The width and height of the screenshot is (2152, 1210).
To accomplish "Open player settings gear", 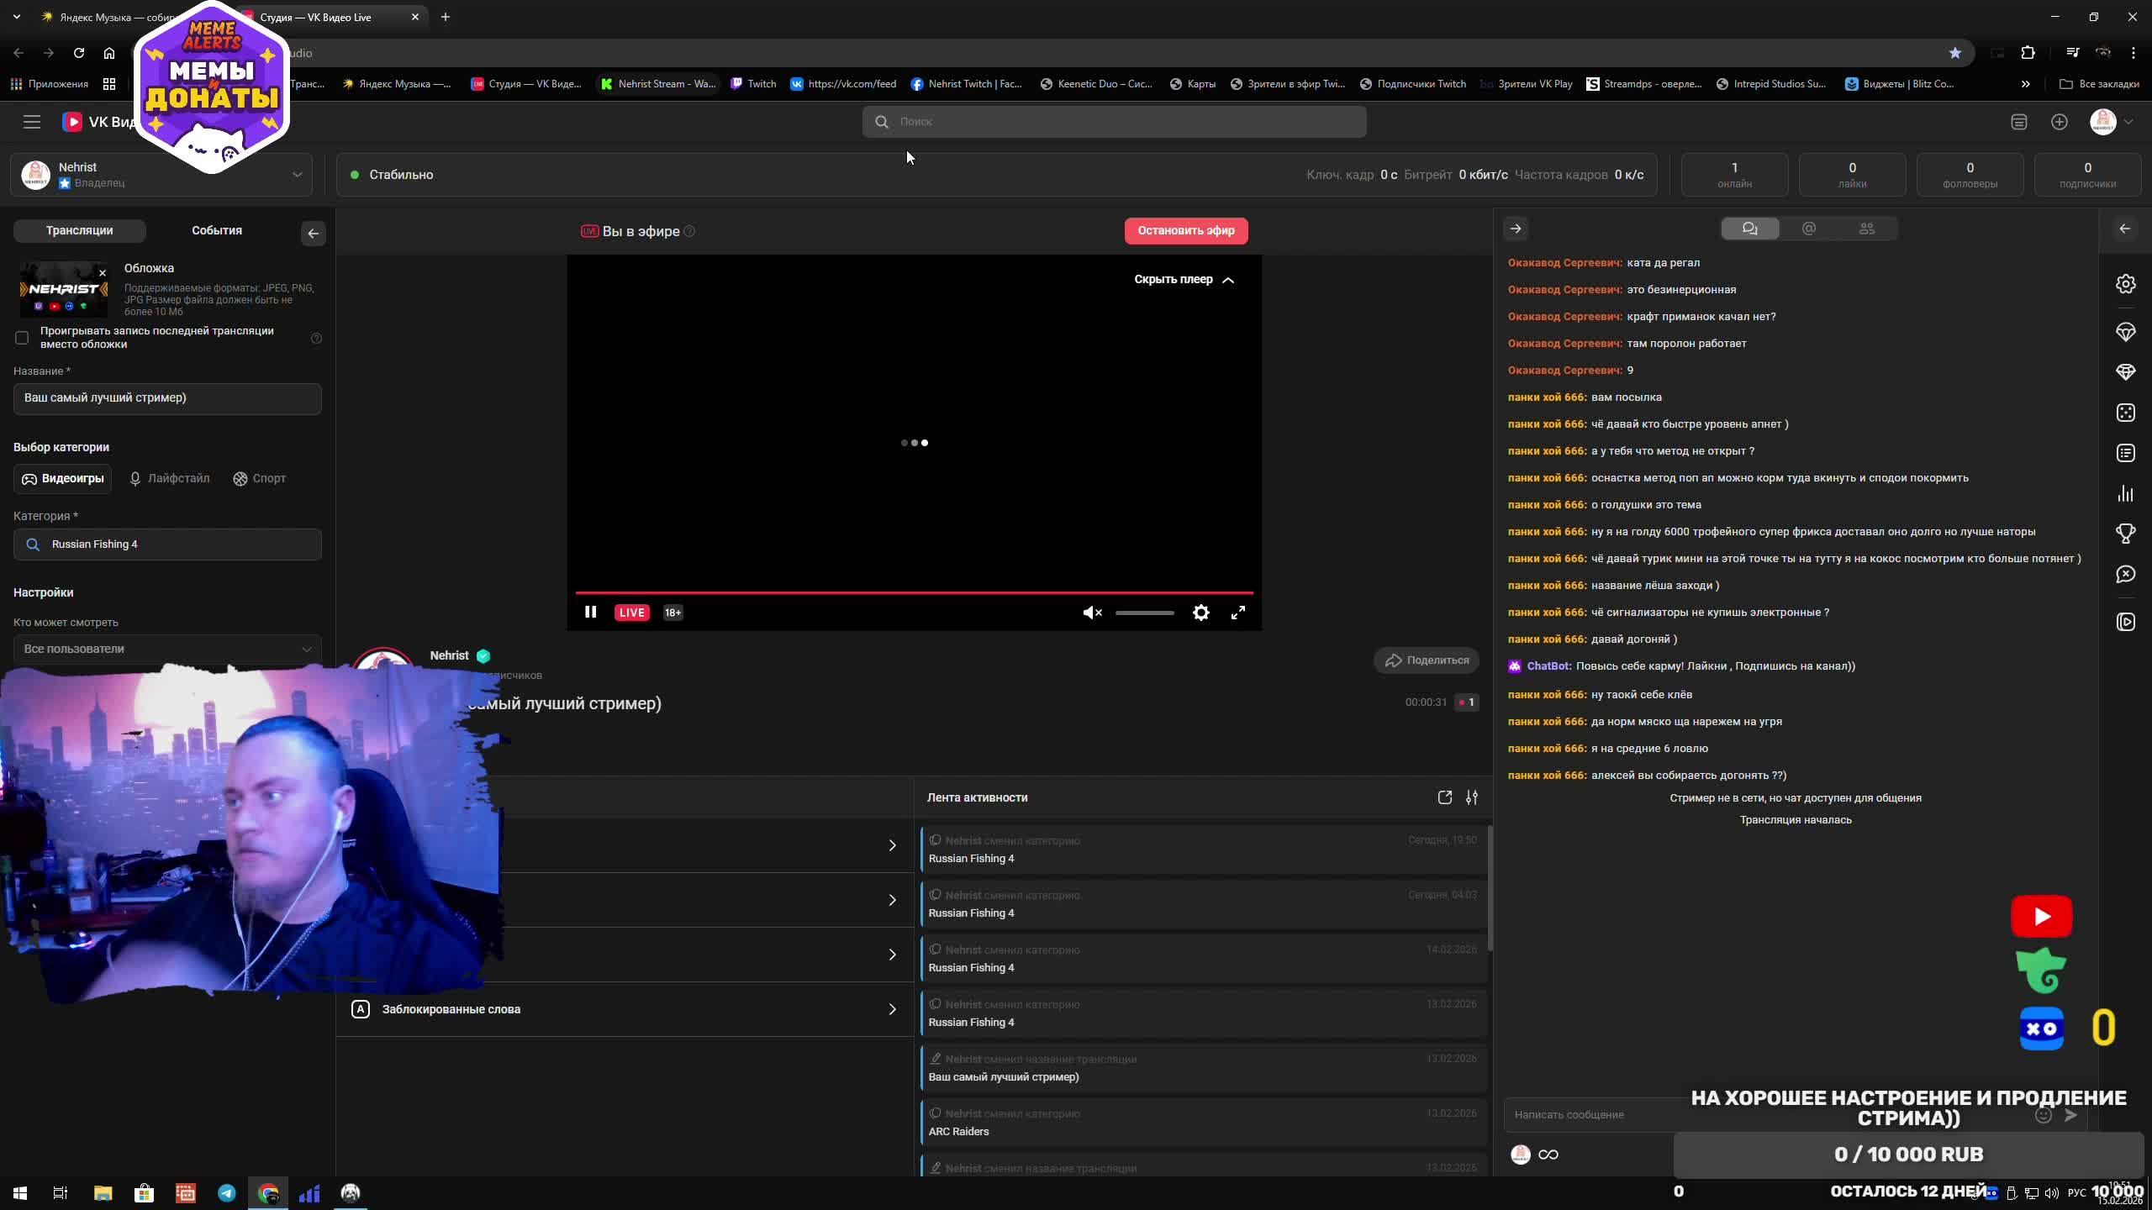I will [x=1200, y=613].
